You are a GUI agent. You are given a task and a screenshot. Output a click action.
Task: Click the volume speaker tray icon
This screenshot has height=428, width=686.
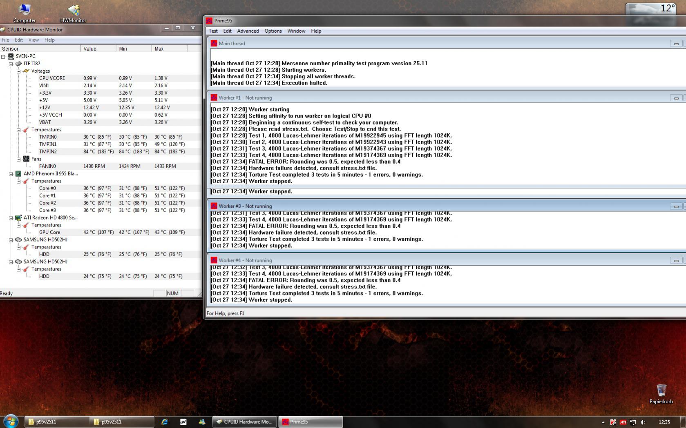click(643, 422)
